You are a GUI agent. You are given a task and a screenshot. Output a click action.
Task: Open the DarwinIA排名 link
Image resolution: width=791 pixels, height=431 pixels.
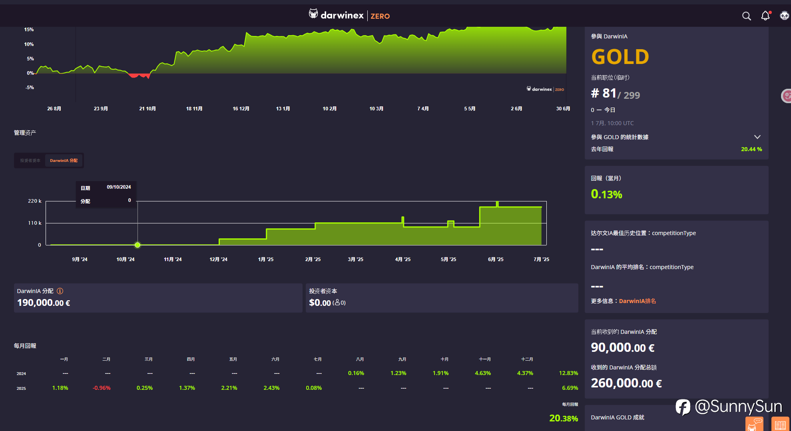[638, 301]
